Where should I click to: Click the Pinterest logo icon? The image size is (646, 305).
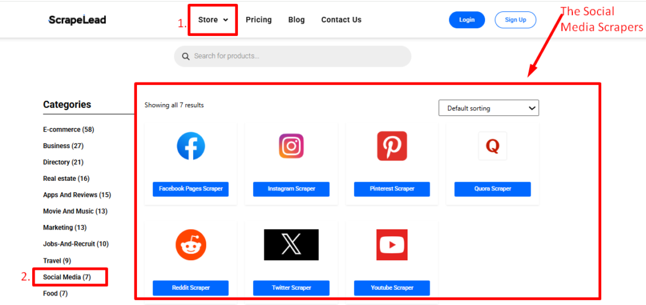392,146
